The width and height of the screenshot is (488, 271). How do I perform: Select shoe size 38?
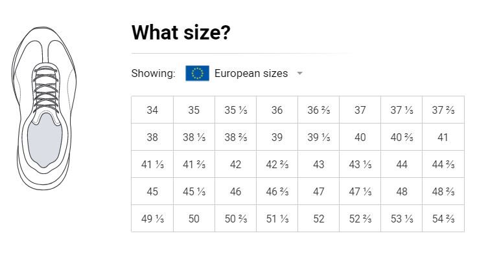152,137
